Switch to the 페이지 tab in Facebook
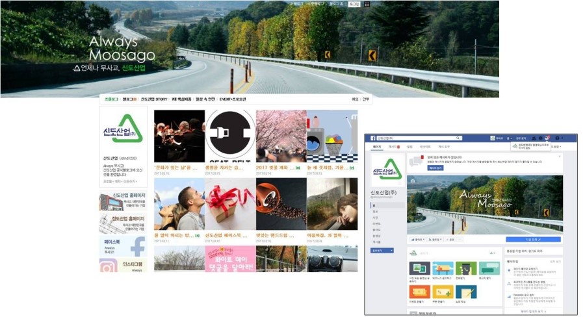The image size is (585, 328). pos(377,147)
